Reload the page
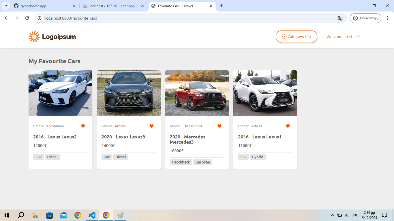 pyautogui.click(x=27, y=18)
